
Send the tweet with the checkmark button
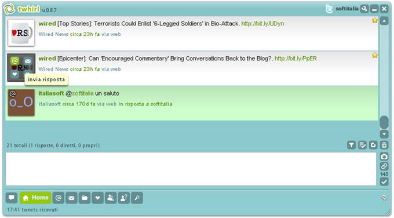click(x=384, y=181)
